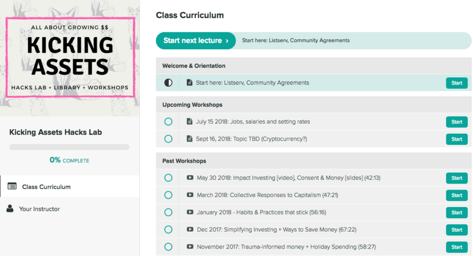Click the Kicking Assets course banner image
The height and width of the screenshot is (256, 473).
coord(70,58)
